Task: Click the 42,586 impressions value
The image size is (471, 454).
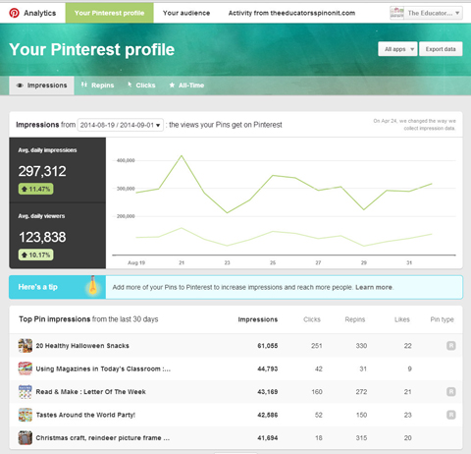Action: [x=268, y=415]
